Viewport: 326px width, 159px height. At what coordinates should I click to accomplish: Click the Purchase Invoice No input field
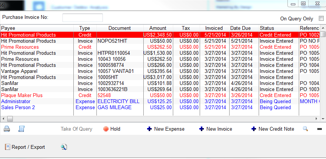82,18
